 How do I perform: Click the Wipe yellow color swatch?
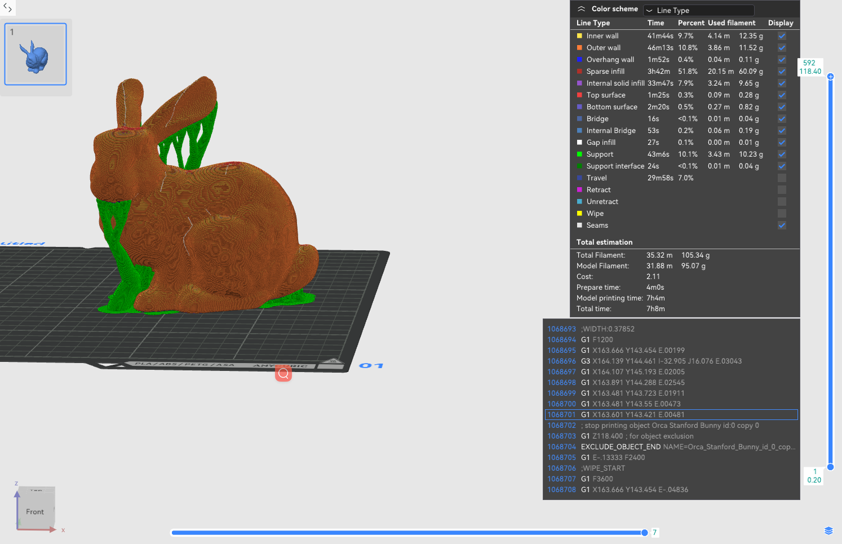[x=579, y=213]
